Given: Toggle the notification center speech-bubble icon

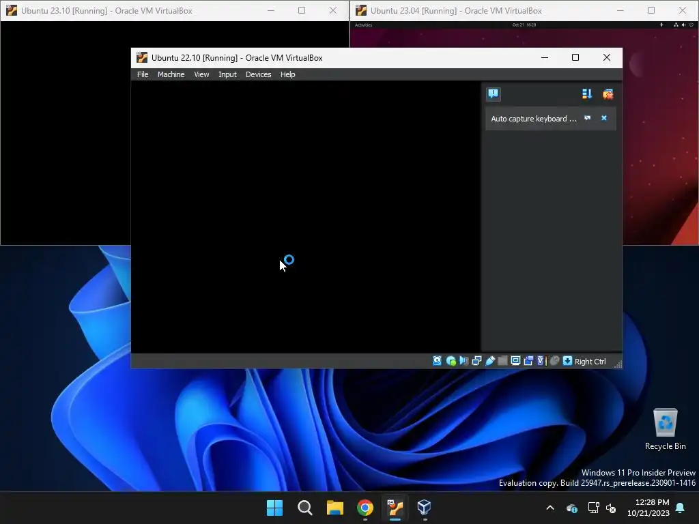Looking at the screenshot, I should (493, 94).
